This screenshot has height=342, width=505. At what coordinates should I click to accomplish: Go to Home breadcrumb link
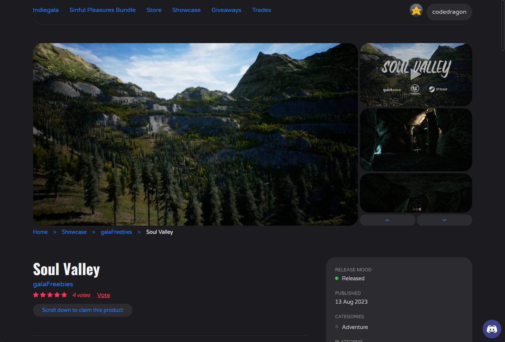tap(40, 232)
